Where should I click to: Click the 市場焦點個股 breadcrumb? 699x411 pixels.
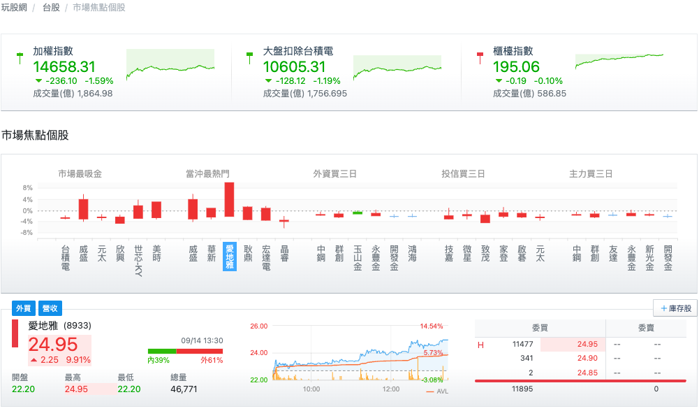[99, 8]
